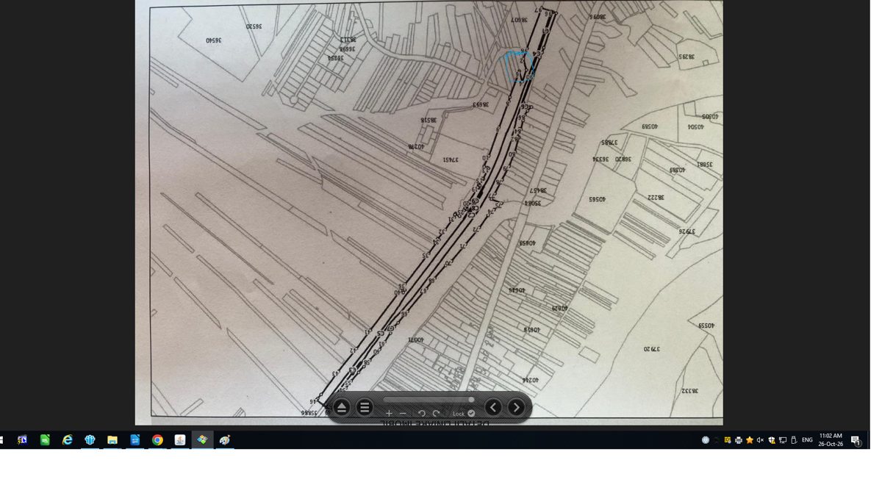Open the network icon in system tray

783,440
